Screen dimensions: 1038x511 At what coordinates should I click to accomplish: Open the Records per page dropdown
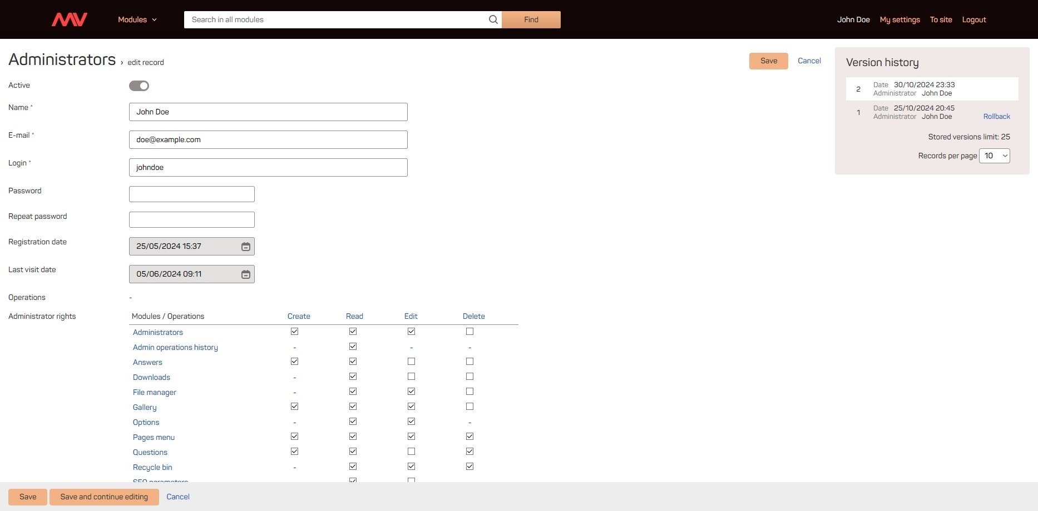point(994,156)
